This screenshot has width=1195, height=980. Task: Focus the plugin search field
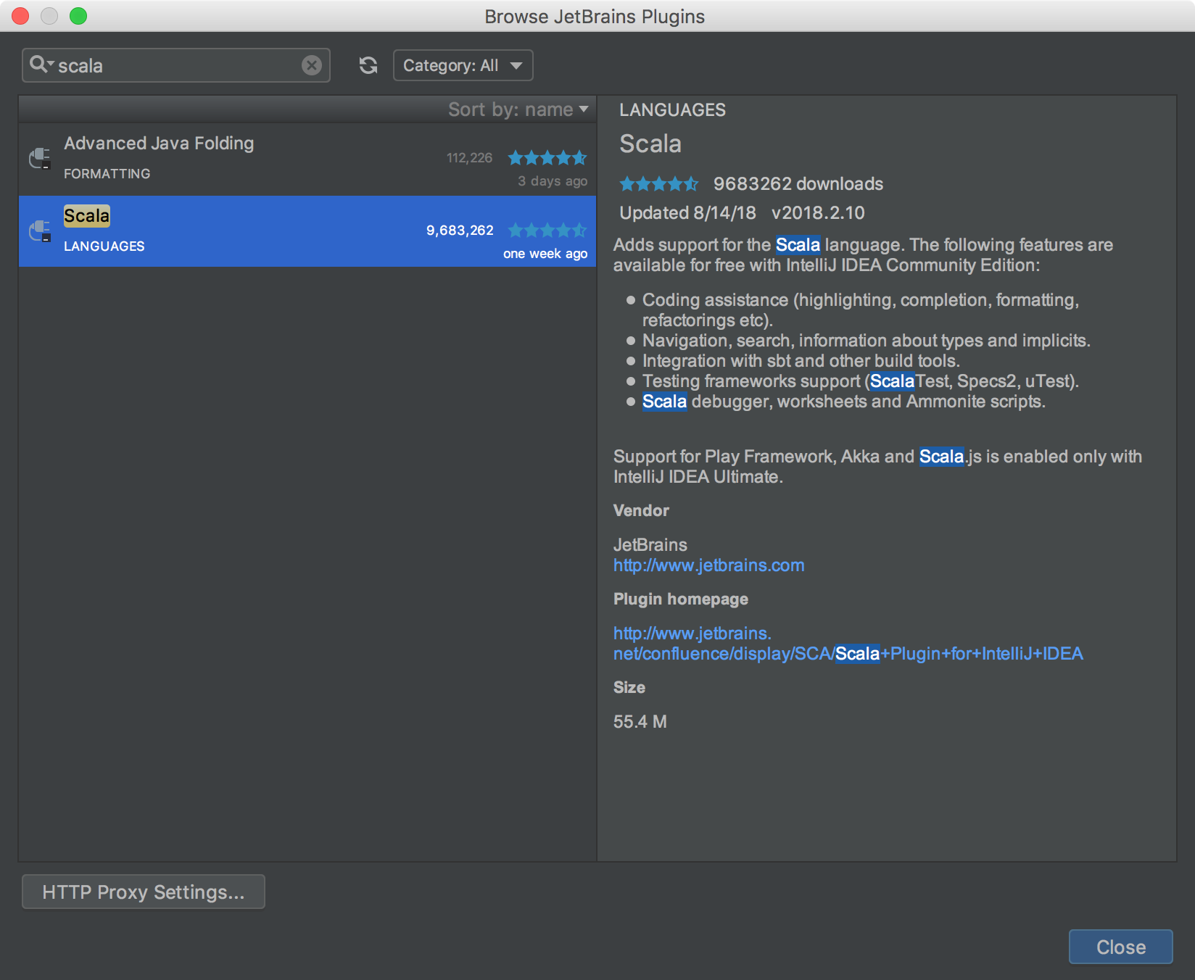(174, 65)
